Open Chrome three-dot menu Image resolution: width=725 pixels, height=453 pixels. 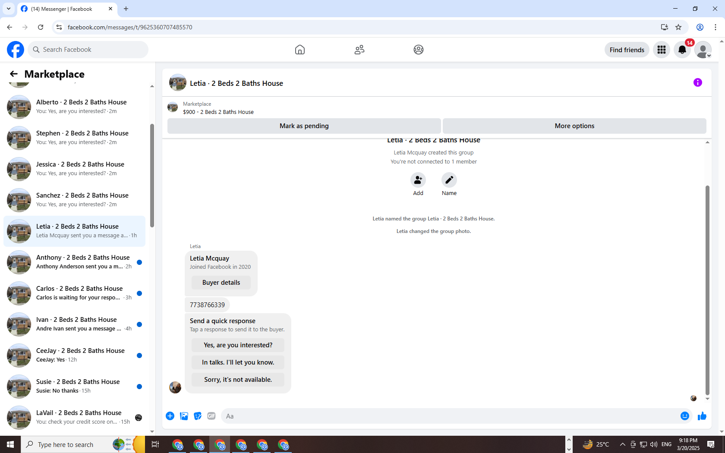pyautogui.click(x=716, y=27)
